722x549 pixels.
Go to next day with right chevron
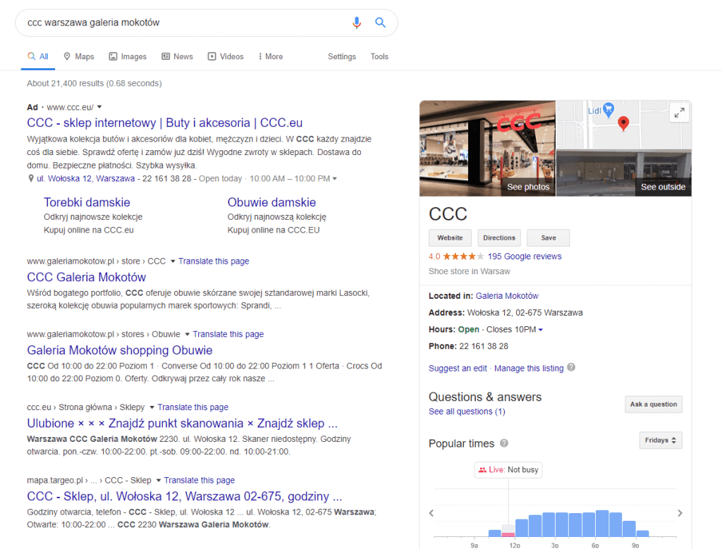pos(680,513)
